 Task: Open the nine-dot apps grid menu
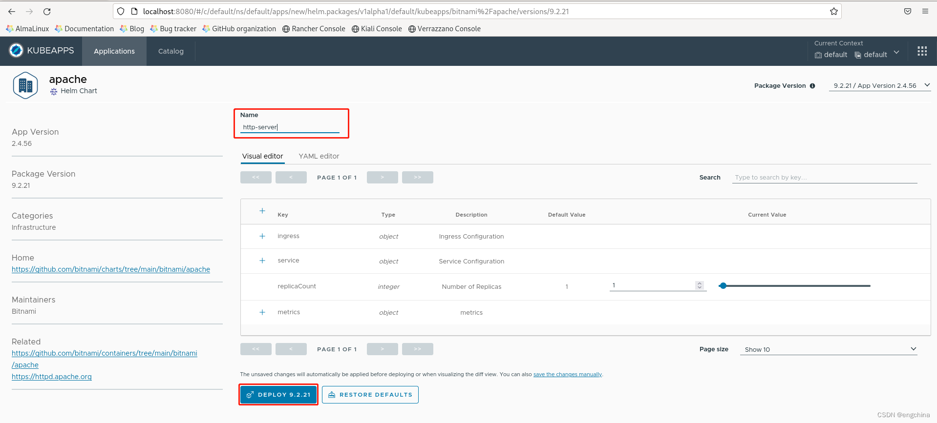point(922,51)
